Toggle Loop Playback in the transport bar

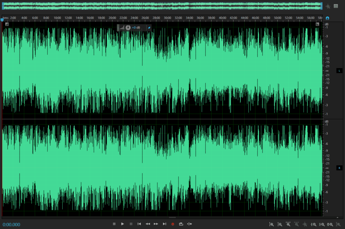(x=181, y=224)
